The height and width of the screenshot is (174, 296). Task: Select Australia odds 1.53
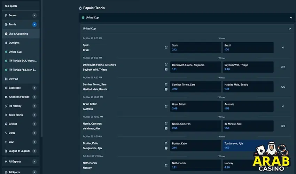pos(248,106)
